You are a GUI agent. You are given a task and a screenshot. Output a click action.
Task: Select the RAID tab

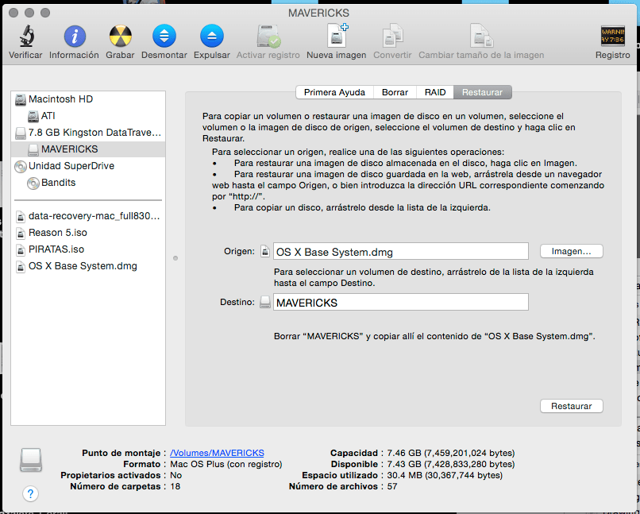click(435, 92)
